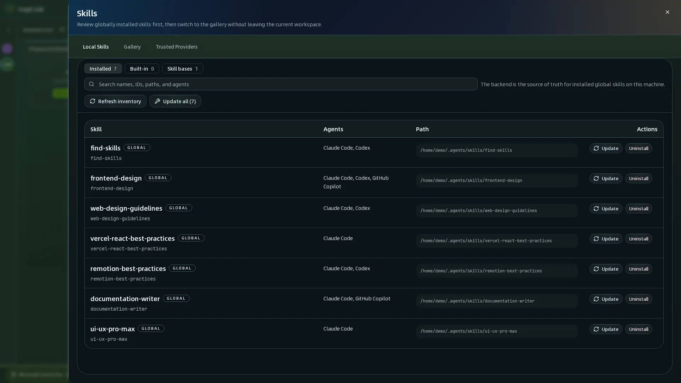
Task: Click the ui-ux-pro-max skill name
Action: [x=112, y=329]
